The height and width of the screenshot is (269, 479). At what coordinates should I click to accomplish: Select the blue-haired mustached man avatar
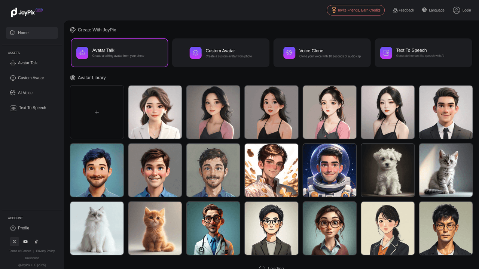(97, 170)
